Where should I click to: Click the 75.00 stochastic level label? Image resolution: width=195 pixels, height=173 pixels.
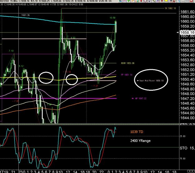pos(183,159)
